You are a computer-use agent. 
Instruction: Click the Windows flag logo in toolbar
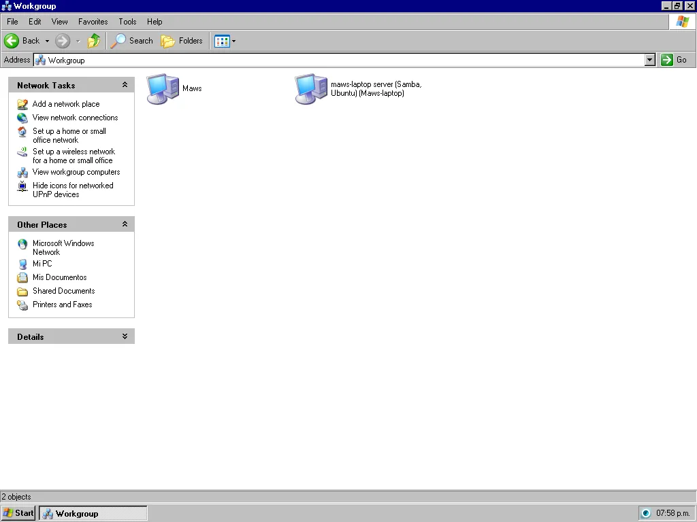point(682,22)
